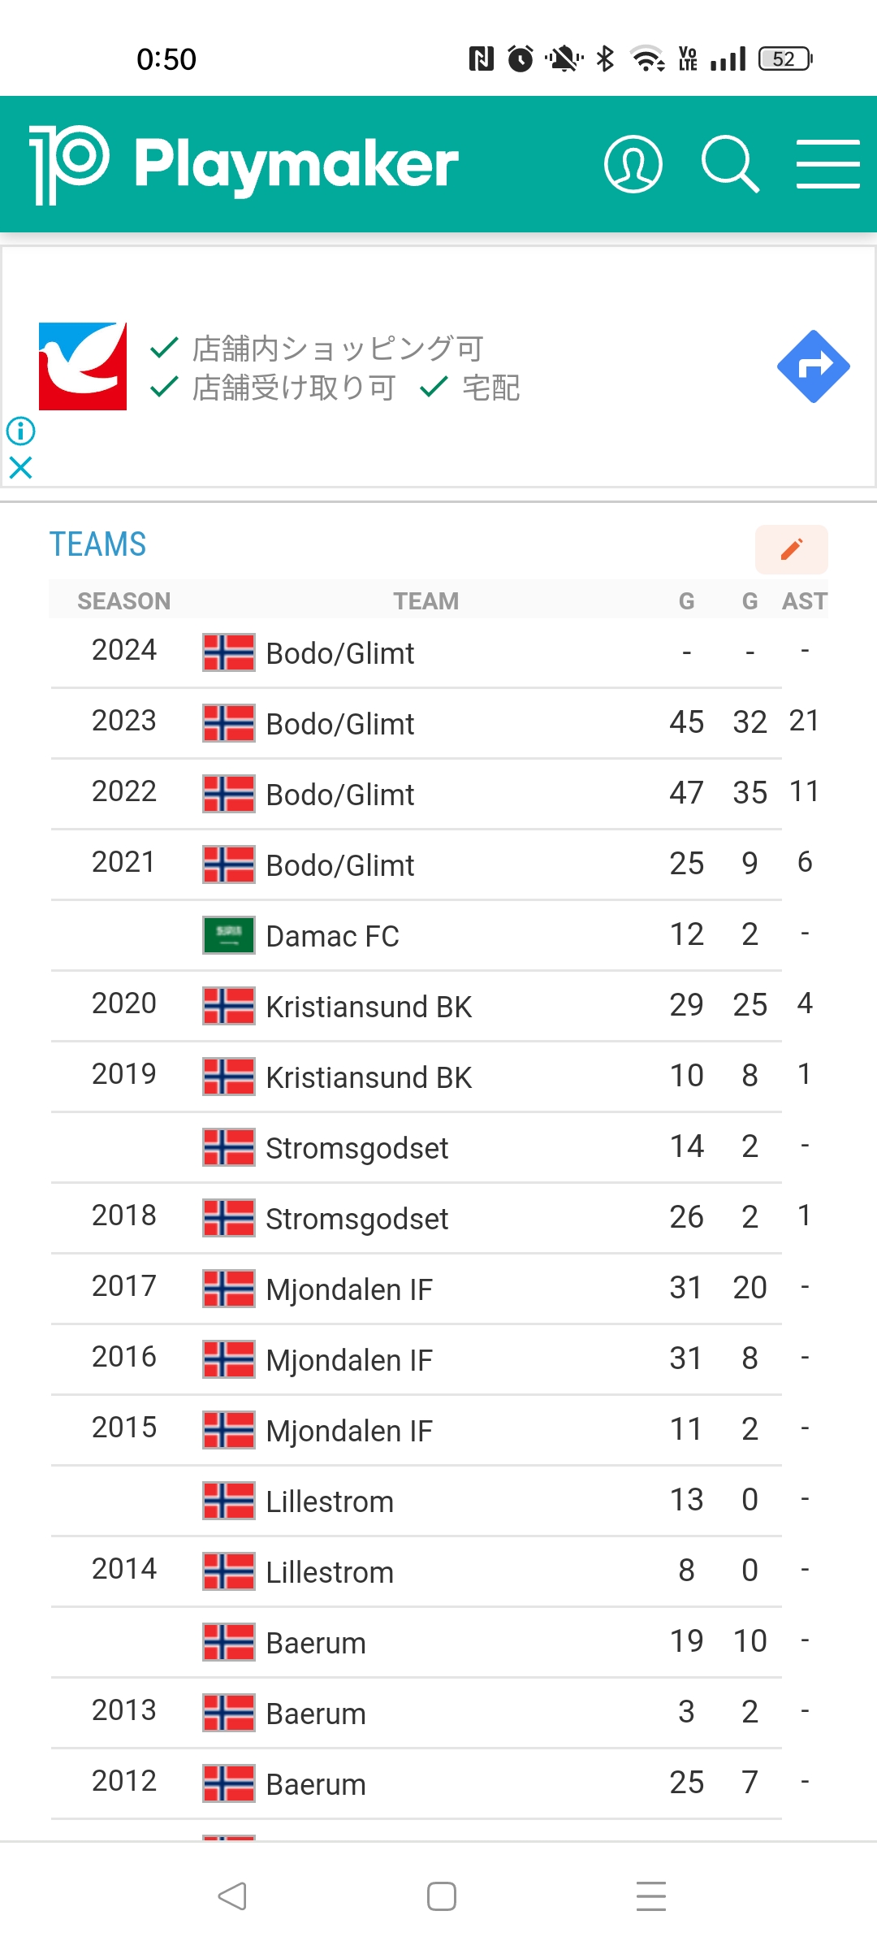Image resolution: width=877 pixels, height=1950 pixels.
Task: Tap Stromsgodset 2018 team link
Action: point(356,1219)
